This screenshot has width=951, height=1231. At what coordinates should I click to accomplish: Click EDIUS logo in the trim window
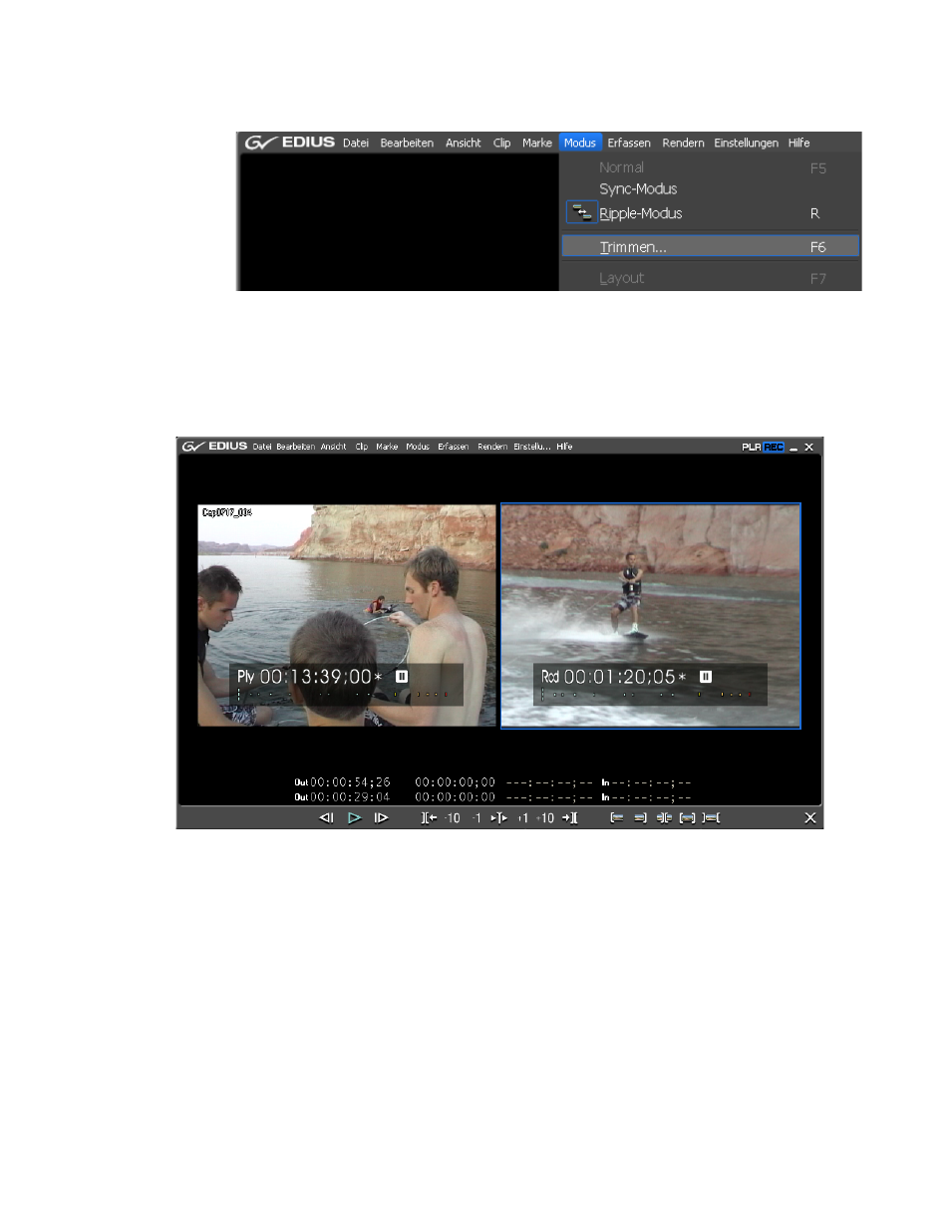214,447
